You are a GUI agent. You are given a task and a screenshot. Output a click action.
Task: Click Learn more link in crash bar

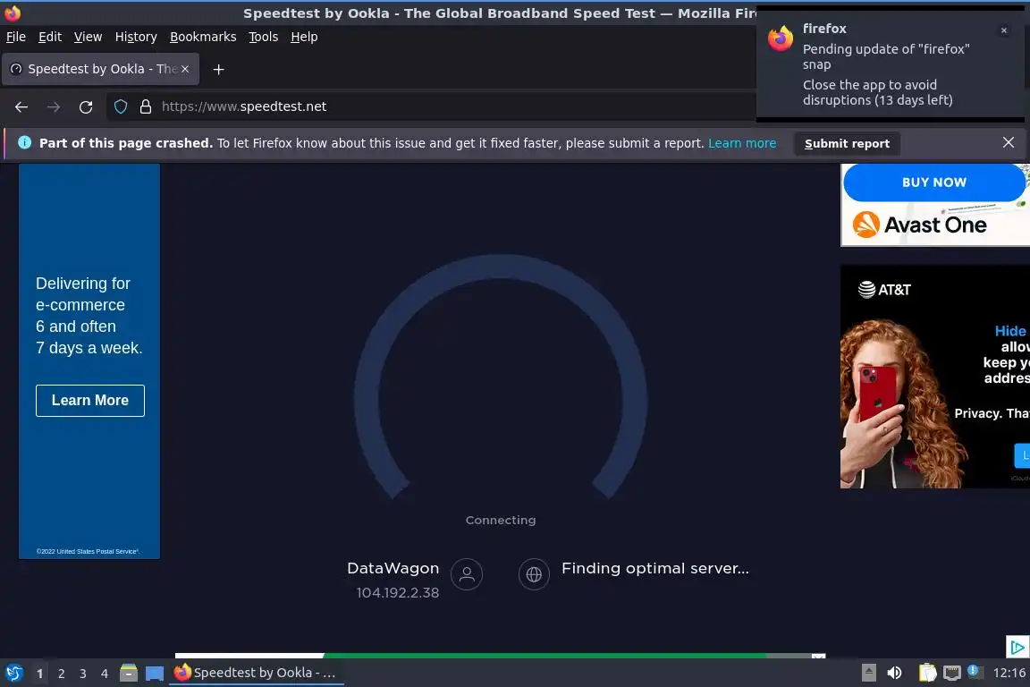tap(741, 143)
